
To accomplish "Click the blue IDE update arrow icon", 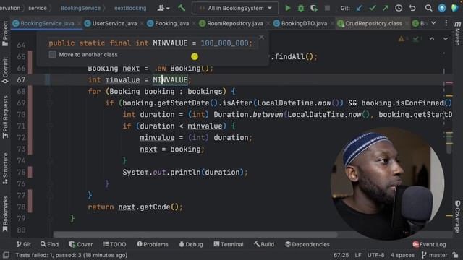I will pos(442,8).
